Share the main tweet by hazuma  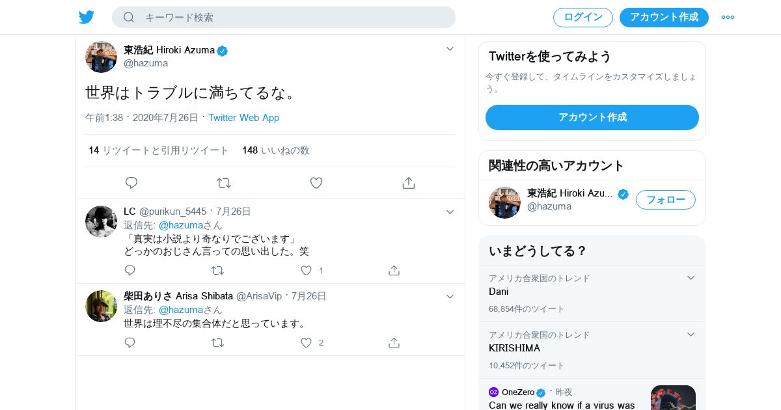click(409, 183)
